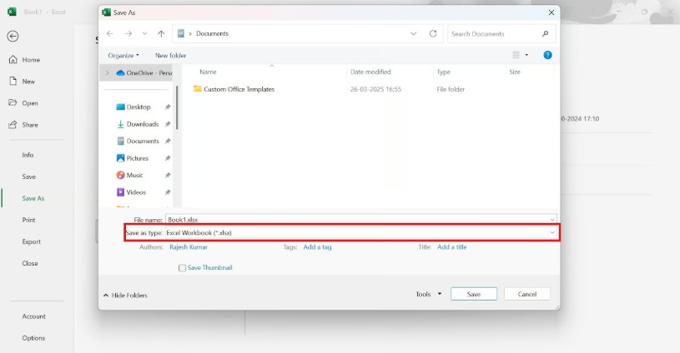680x353 pixels.
Task: Open the Tools dropdown menu
Action: [x=429, y=294]
